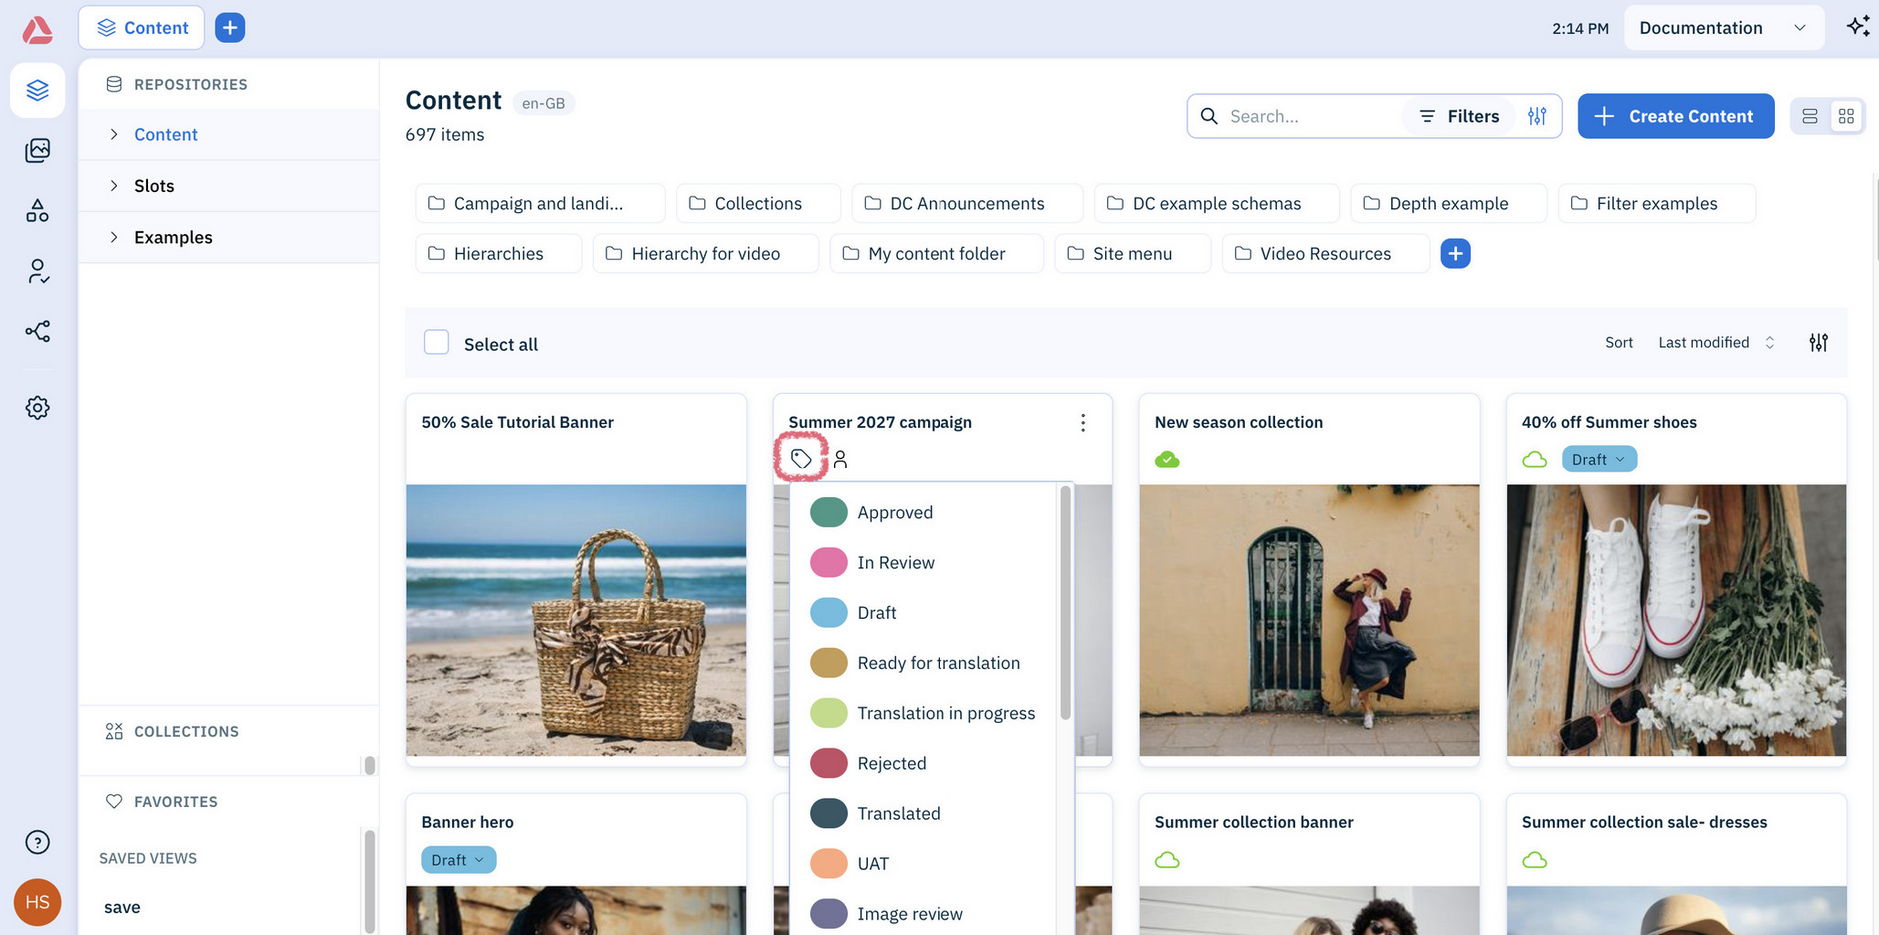Open the Collections folder
The width and height of the screenshot is (1879, 935).
[758, 203]
